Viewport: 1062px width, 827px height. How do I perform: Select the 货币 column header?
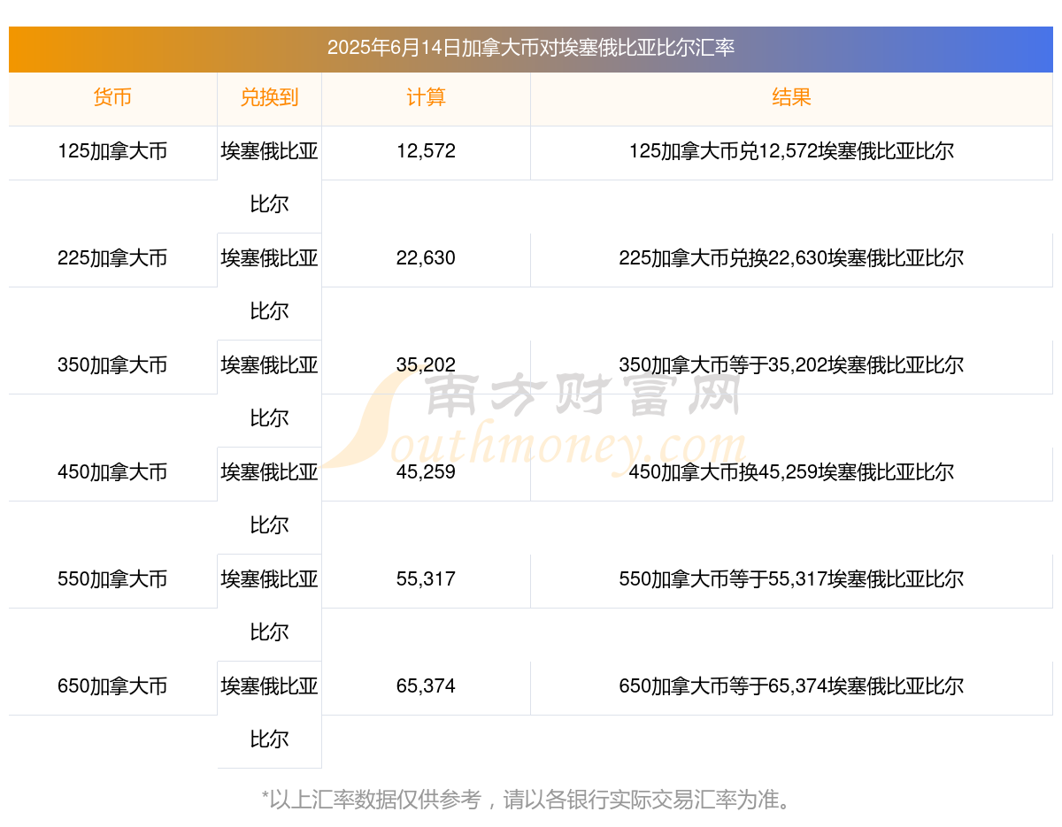[x=112, y=97]
